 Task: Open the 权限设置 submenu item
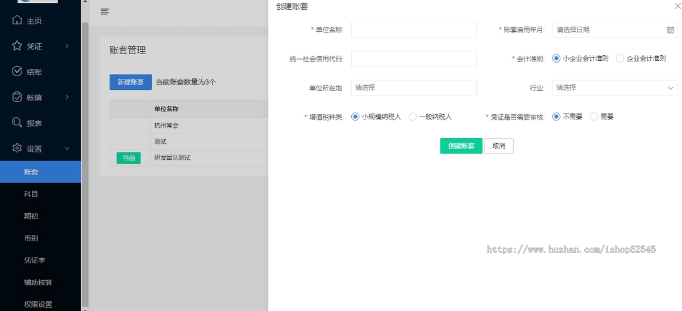[40, 304]
